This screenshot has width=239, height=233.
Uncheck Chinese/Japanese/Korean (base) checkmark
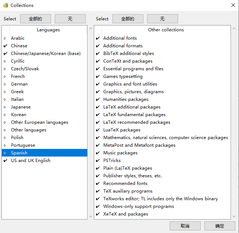click(x=5, y=54)
